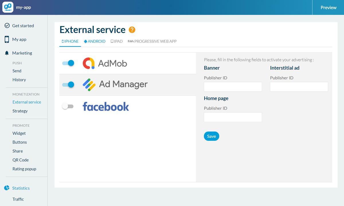Open the Strategy link in sidebar
This screenshot has height=206, width=344.
[x=20, y=111]
